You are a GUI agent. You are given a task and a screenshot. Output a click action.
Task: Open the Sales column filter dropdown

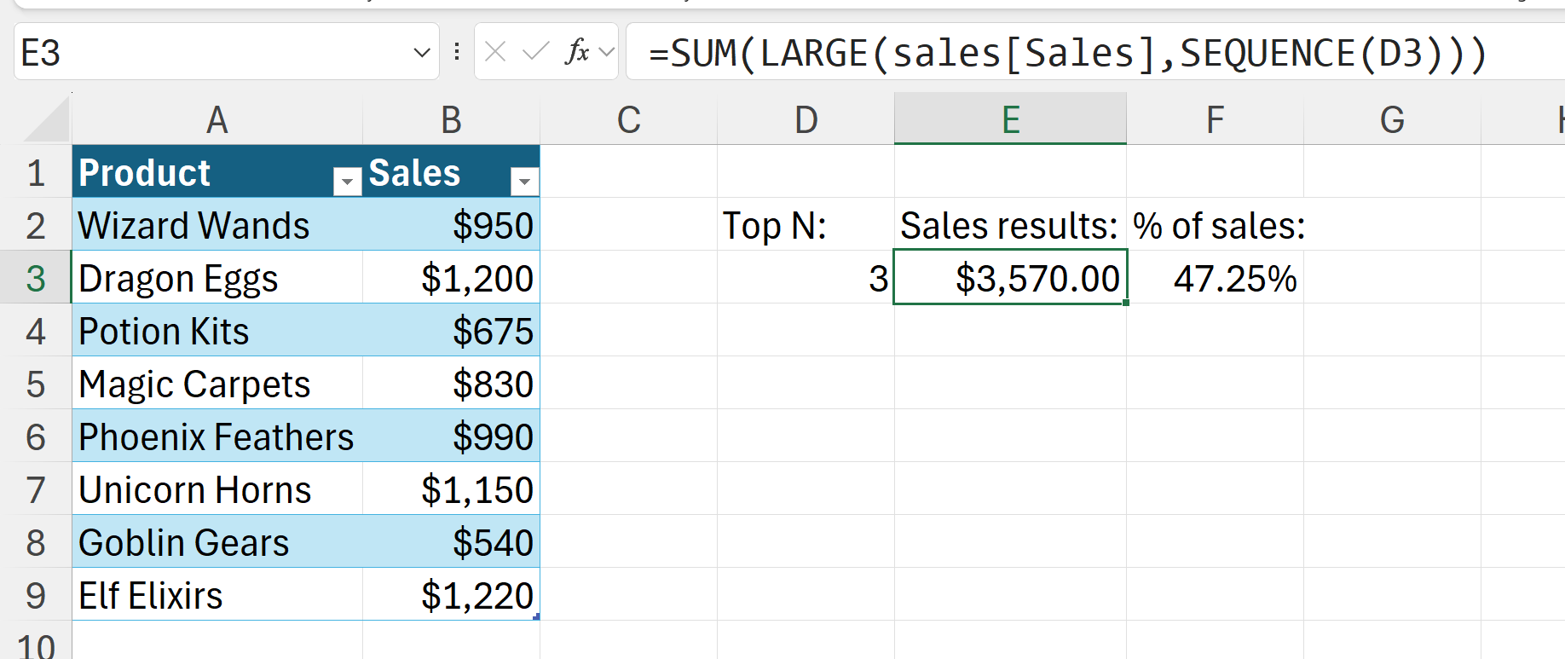pos(524,181)
